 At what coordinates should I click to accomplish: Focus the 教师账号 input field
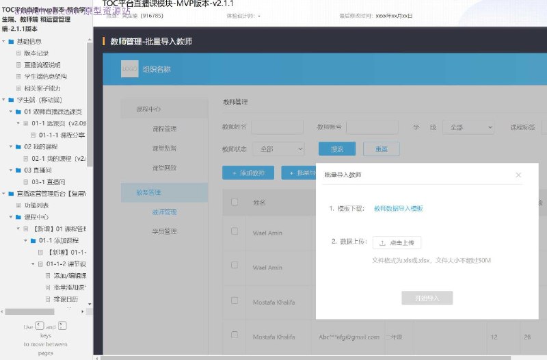point(372,127)
